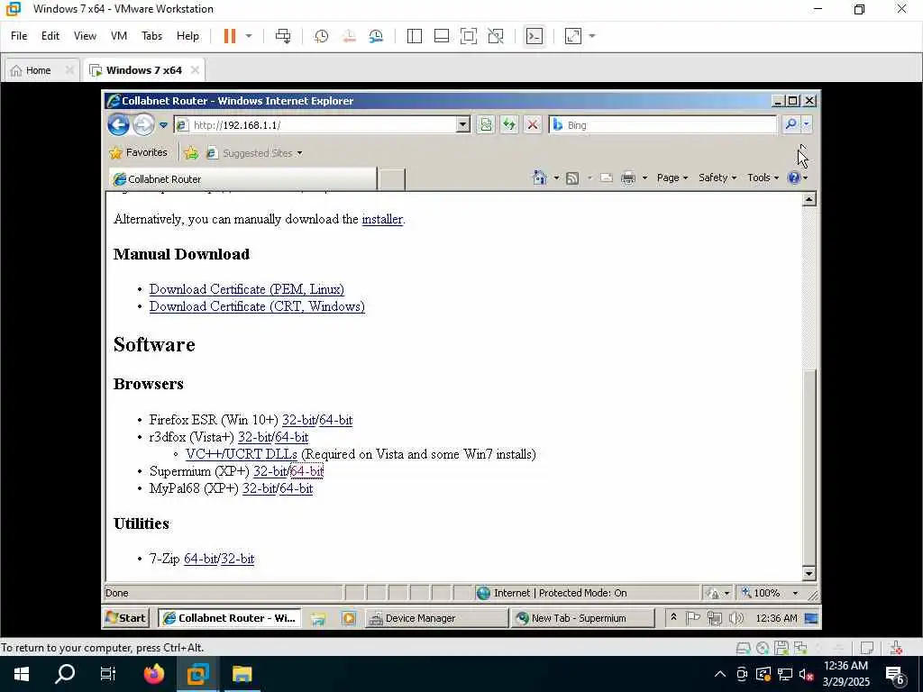Refresh the page in Internet Explorer
The image size is (923, 692).
pos(509,124)
